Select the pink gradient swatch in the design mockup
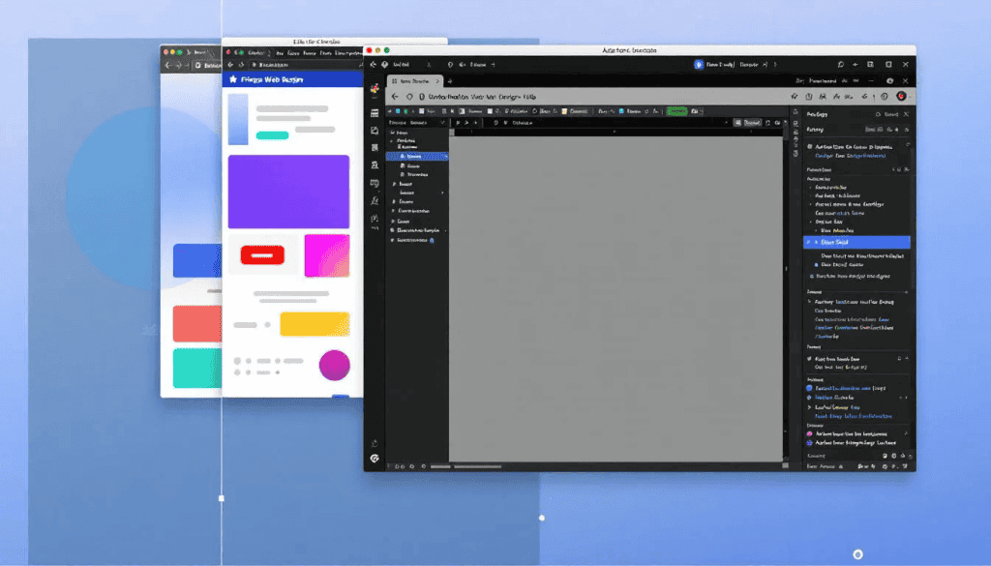Screen dimensions: 991x566 (x=327, y=253)
